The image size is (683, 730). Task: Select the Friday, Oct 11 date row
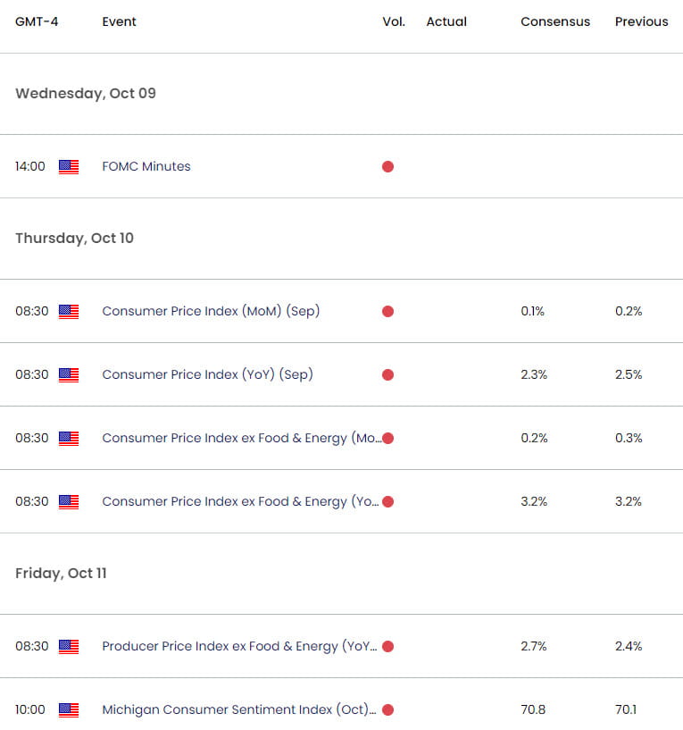[61, 573]
